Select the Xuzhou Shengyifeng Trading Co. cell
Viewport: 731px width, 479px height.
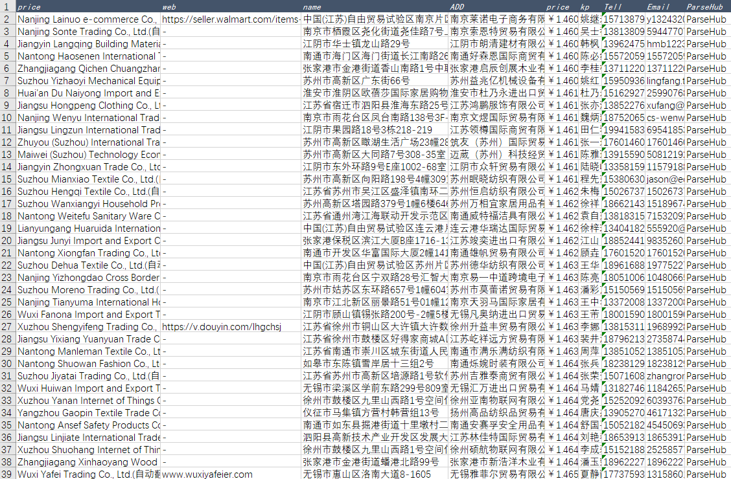pyautogui.click(x=88, y=326)
